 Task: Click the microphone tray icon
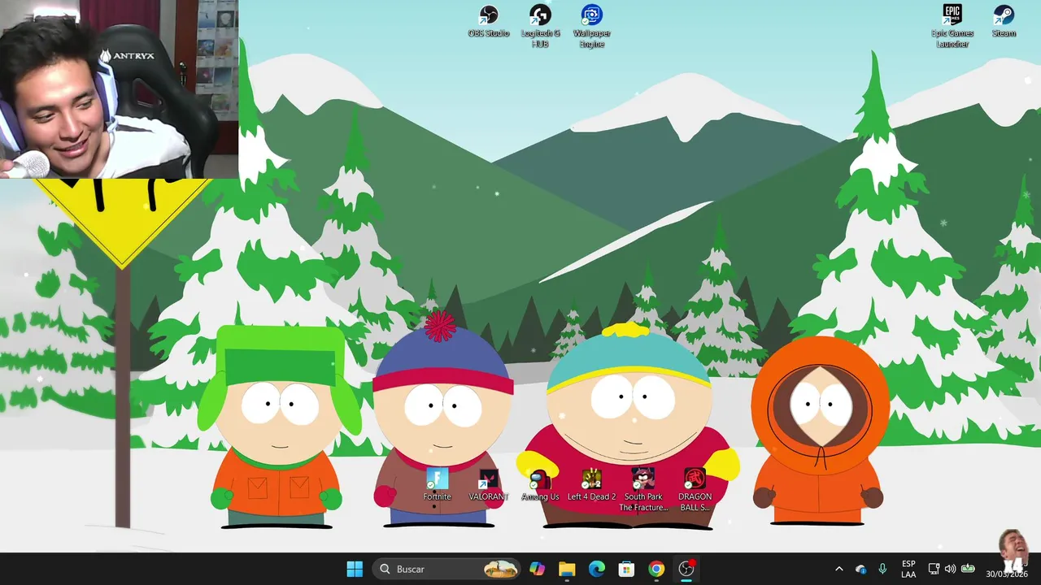pos(882,569)
